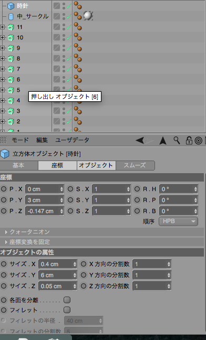Open the 順序 HPB dropdown
This screenshot has height=340, width=206.
point(179,221)
